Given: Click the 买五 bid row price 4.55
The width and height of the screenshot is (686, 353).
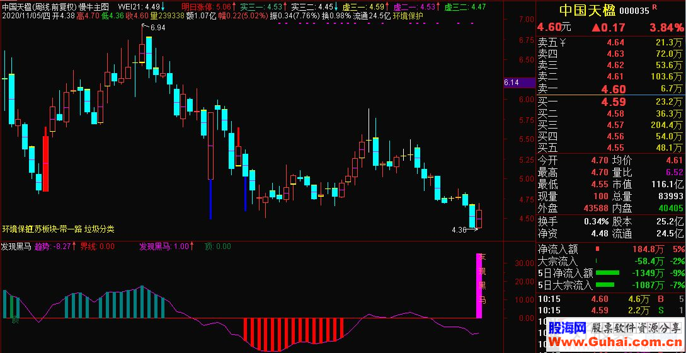Looking at the screenshot, I should tap(615, 148).
